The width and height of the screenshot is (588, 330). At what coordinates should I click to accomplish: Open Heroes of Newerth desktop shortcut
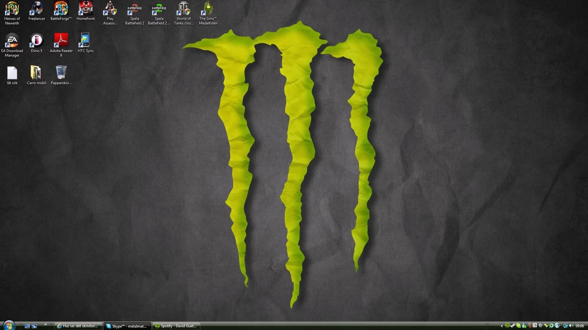12,13
